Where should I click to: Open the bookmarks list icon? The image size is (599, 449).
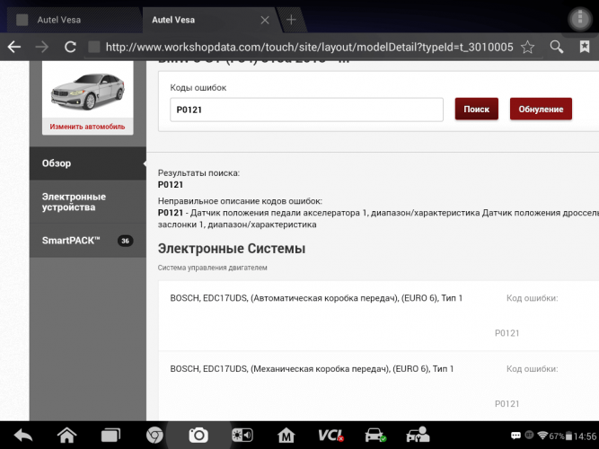(585, 47)
